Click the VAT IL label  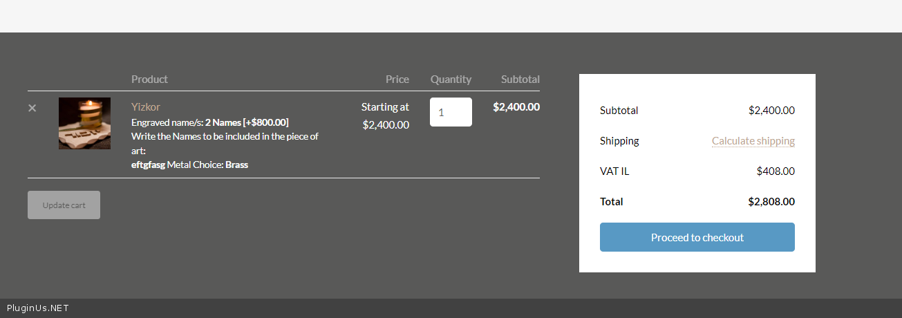[614, 171]
